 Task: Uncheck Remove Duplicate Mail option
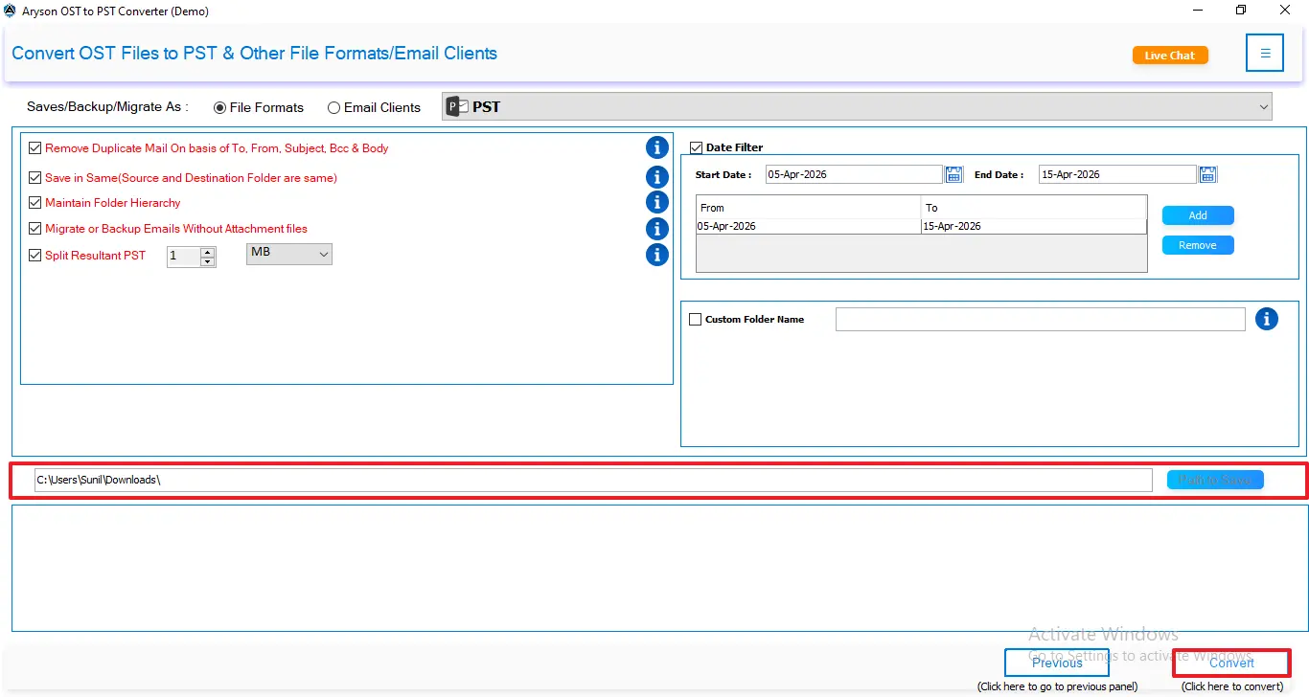[x=35, y=148]
